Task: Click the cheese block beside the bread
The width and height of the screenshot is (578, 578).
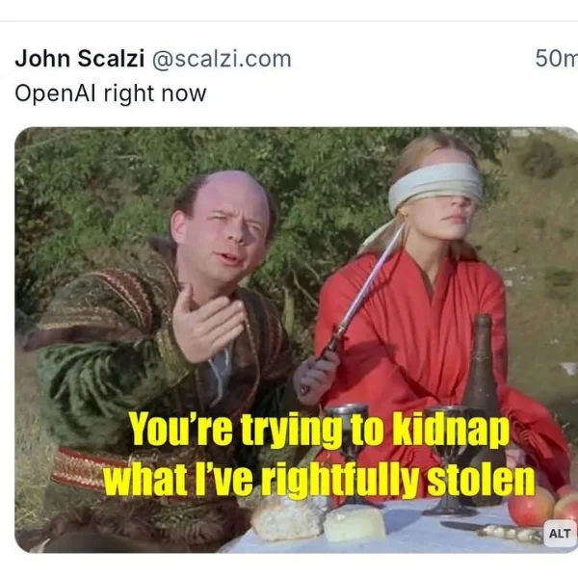Action: click(355, 524)
